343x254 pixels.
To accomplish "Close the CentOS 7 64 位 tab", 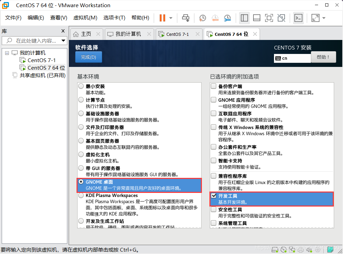I will tap(255, 34).
